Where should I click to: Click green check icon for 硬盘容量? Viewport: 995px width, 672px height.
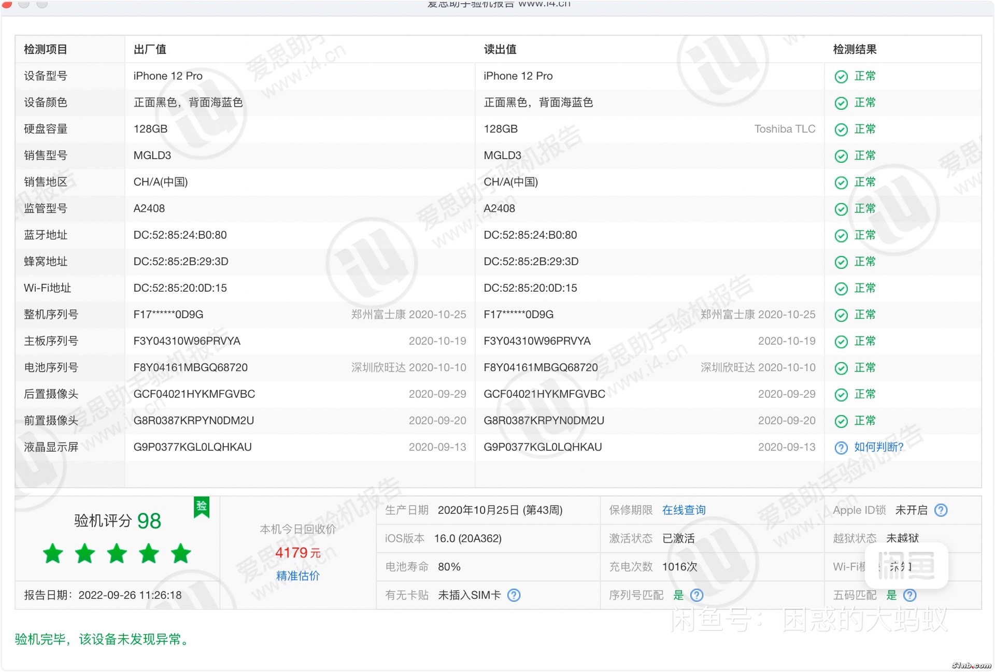[x=841, y=130]
